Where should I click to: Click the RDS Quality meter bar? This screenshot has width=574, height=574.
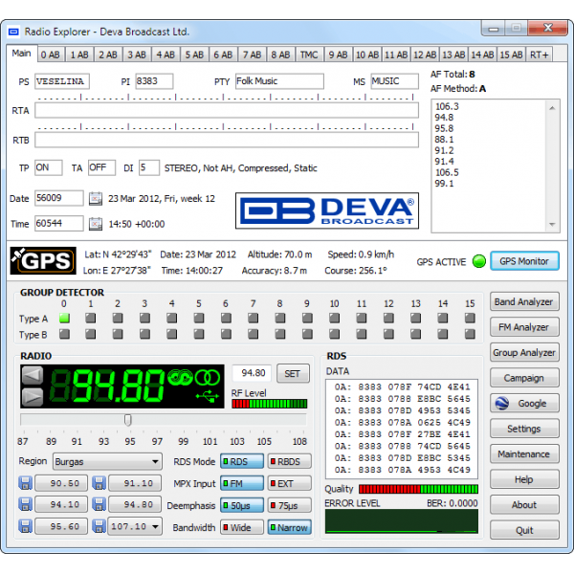pyautogui.click(x=418, y=489)
